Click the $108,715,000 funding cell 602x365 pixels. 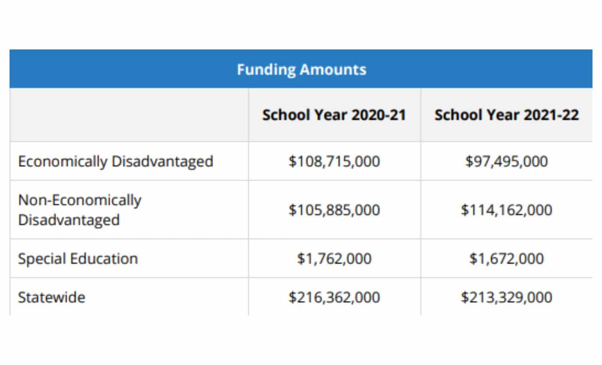tap(334, 161)
